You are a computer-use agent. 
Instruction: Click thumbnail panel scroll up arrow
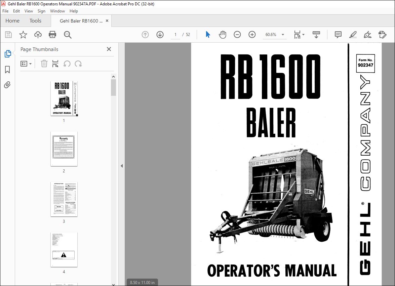point(113,77)
